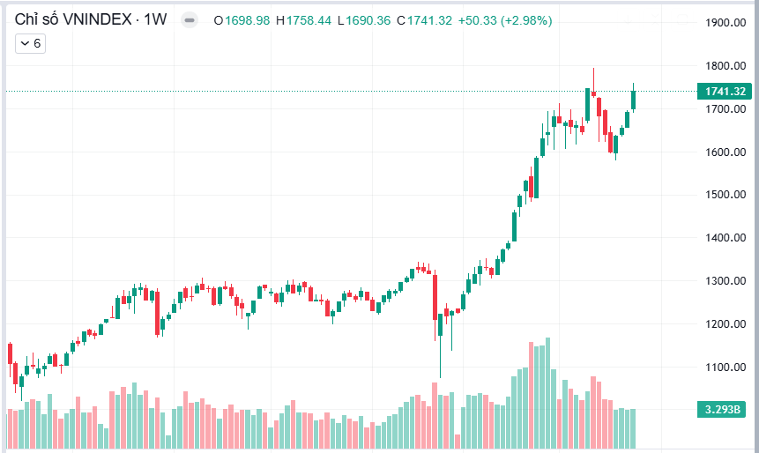Click the 1100.00 price axis label
The height and width of the screenshot is (453, 759).
[726, 368]
